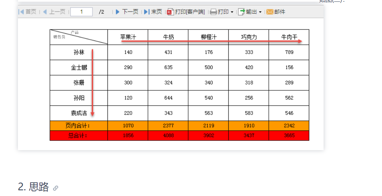Click grand total 4088
Image resolution: width=382 pixels, height=196 pixels.
[x=168, y=135]
